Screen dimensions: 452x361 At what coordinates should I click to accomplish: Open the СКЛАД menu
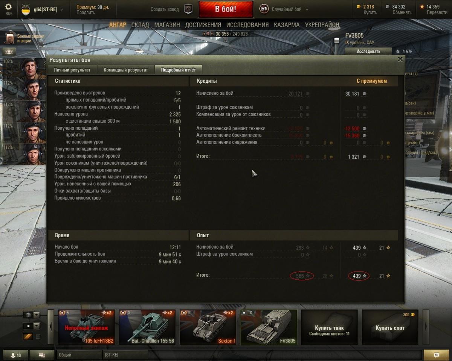pyautogui.click(x=140, y=25)
